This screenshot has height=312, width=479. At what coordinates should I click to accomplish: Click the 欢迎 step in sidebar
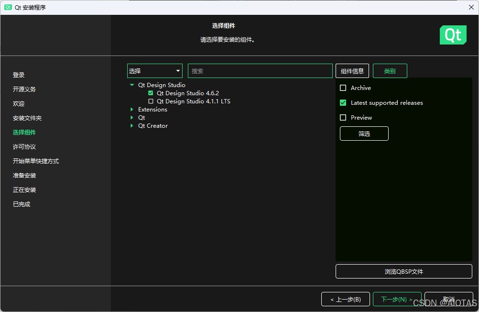pyautogui.click(x=19, y=104)
